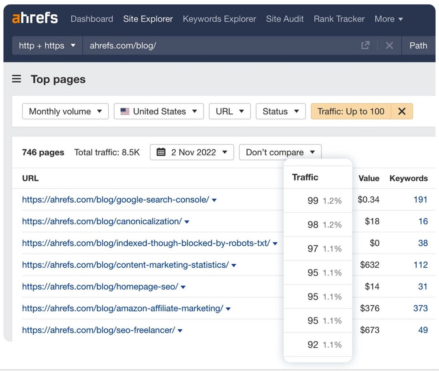Sort by the Keywords column header
The width and height of the screenshot is (439, 371).
click(409, 178)
